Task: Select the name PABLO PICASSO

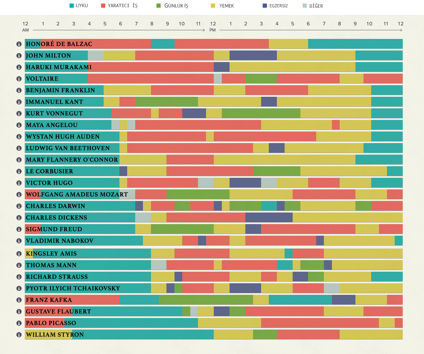Action: 51,323
